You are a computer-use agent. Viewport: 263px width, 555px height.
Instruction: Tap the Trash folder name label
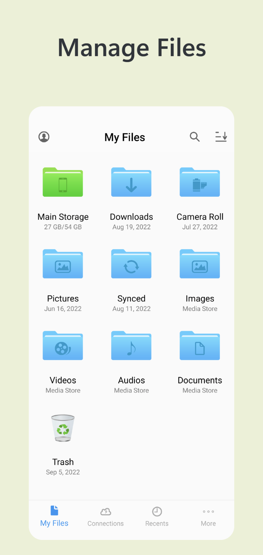click(63, 462)
